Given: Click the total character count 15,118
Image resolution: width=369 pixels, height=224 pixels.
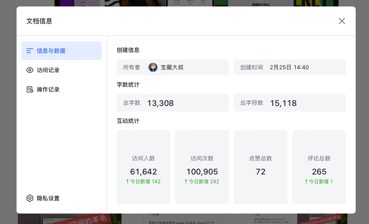Looking at the screenshot, I should pos(283,103).
